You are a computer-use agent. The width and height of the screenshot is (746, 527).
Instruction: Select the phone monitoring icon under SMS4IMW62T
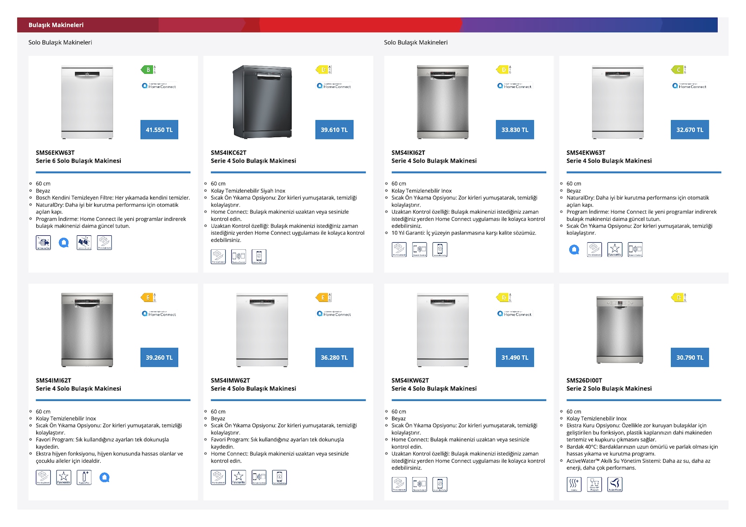[279, 478]
